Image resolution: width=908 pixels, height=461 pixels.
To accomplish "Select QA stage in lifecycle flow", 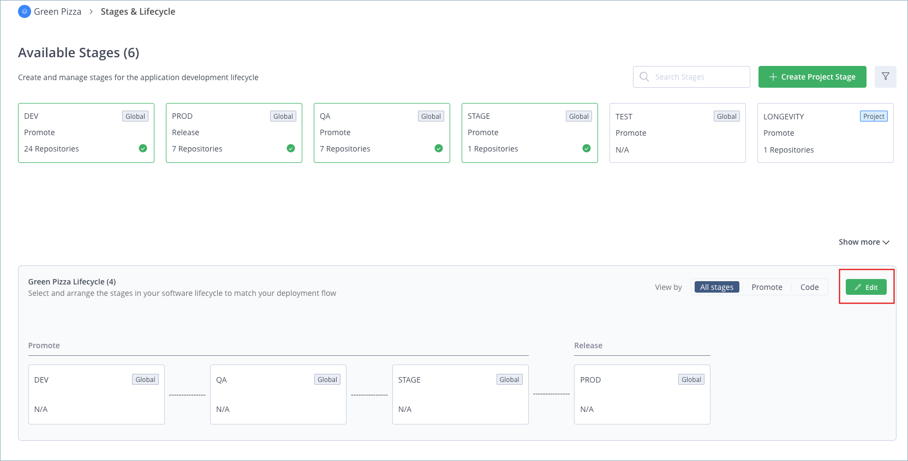I will tap(278, 395).
